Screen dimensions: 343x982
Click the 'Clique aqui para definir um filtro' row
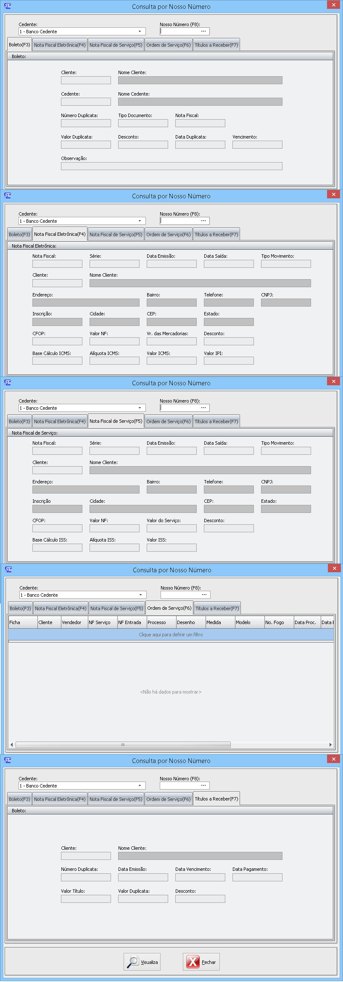coord(171,635)
